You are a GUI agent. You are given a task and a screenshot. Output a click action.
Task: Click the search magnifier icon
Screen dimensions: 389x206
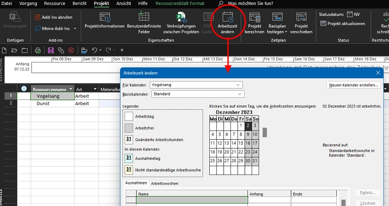tap(221, 3)
